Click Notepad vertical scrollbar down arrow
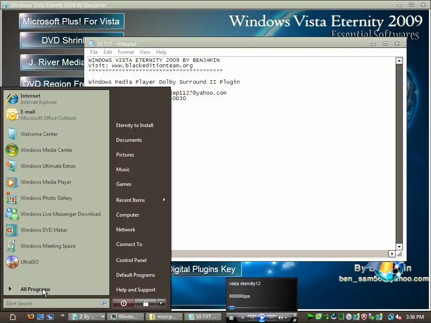 [399, 246]
